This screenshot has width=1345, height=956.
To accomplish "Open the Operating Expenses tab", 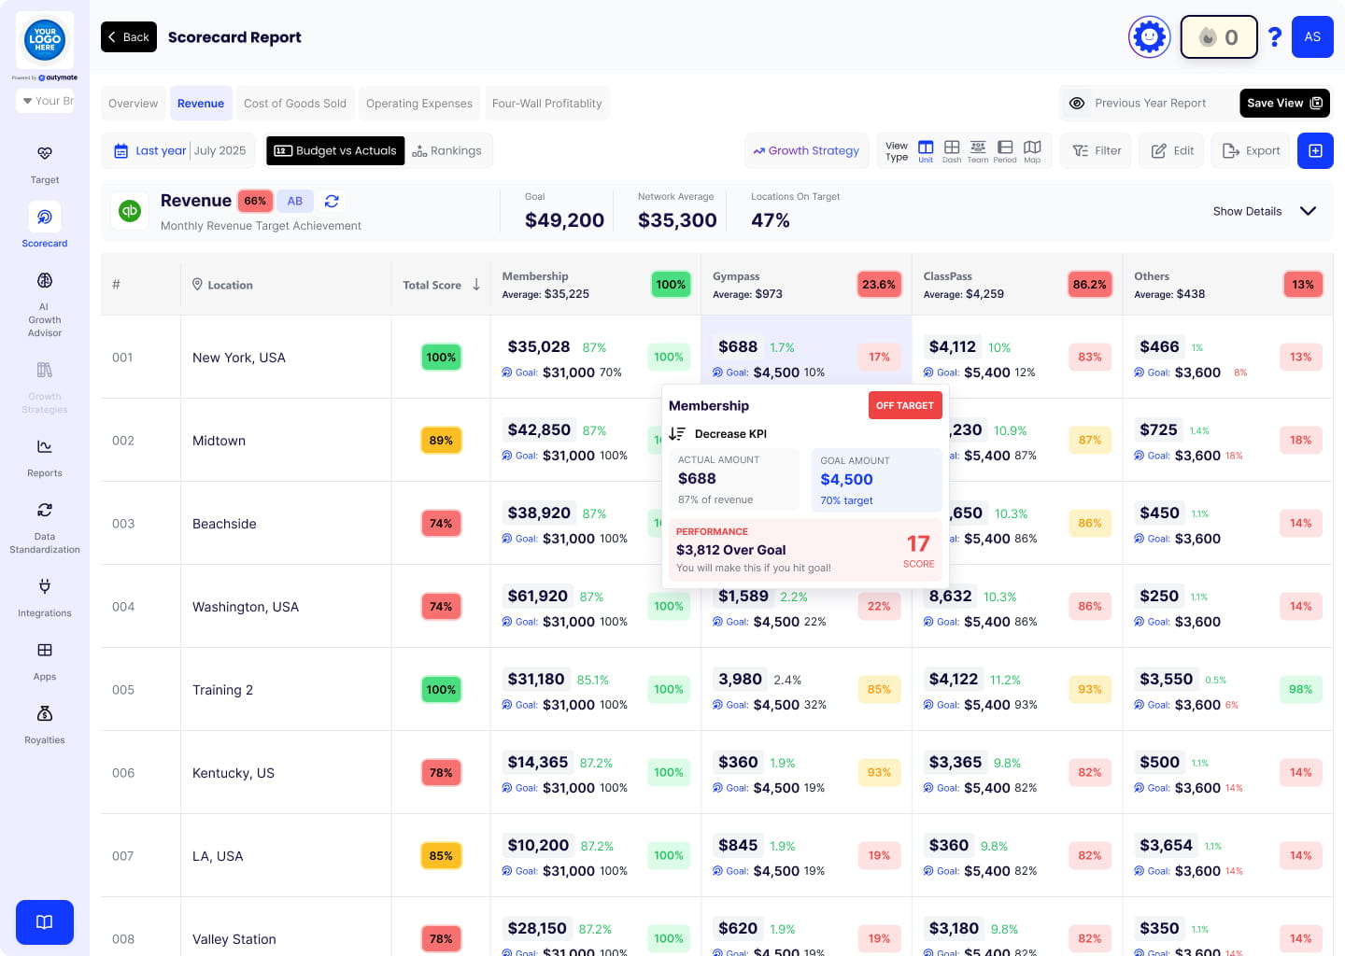I will click(x=419, y=104).
